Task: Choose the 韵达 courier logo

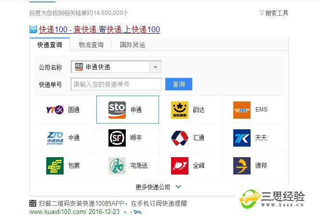Action: click(179, 110)
